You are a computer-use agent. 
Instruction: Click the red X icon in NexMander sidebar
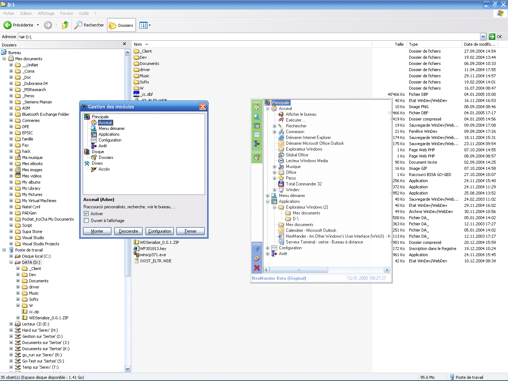(257, 268)
